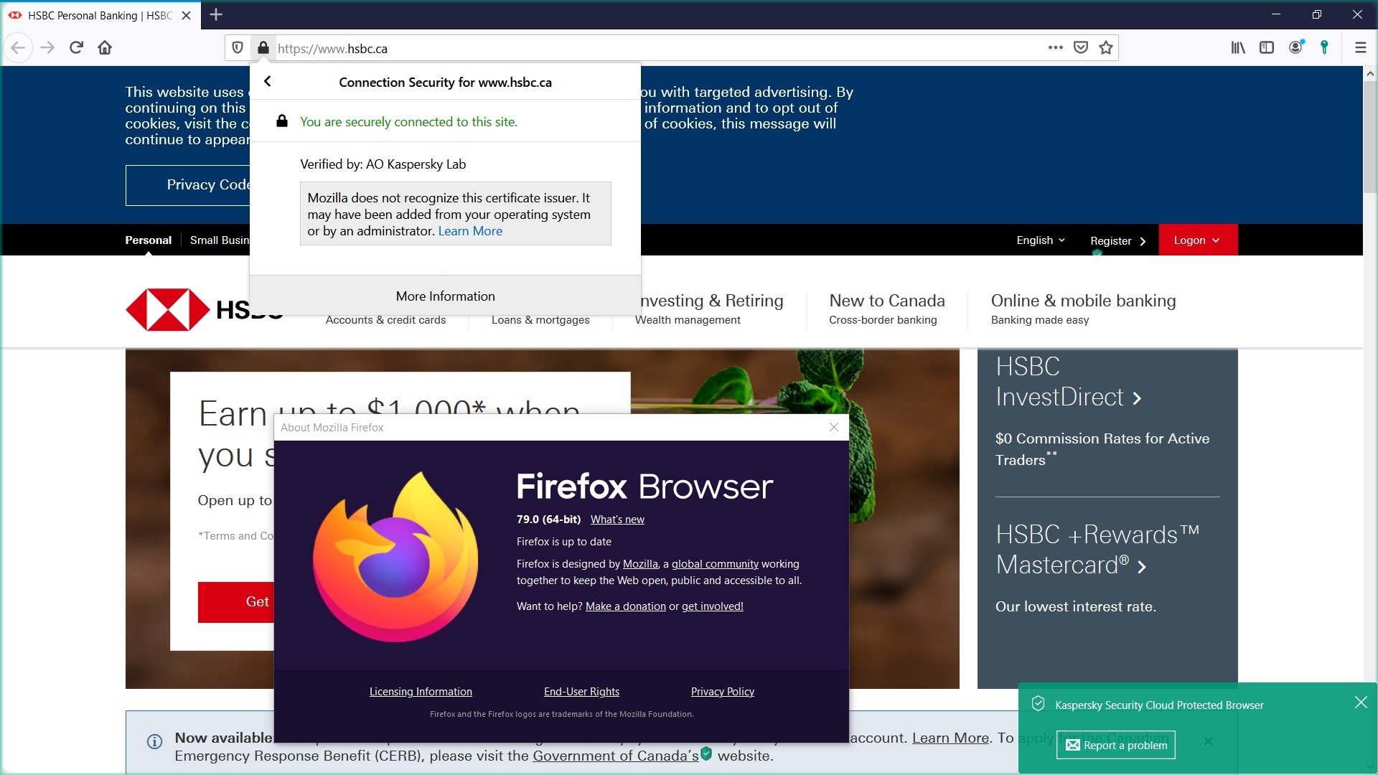Expand the Logon dropdown
The image size is (1378, 775).
click(1196, 240)
